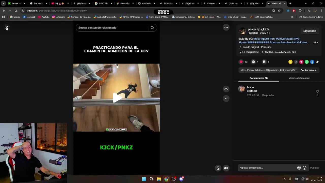Click 'Copiar enlace' button
Image resolution: width=325 pixels, height=183 pixels.
(x=308, y=70)
